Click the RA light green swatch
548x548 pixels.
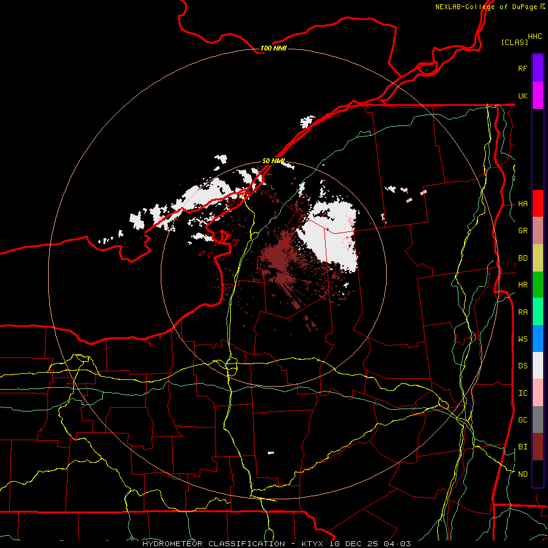click(x=538, y=312)
